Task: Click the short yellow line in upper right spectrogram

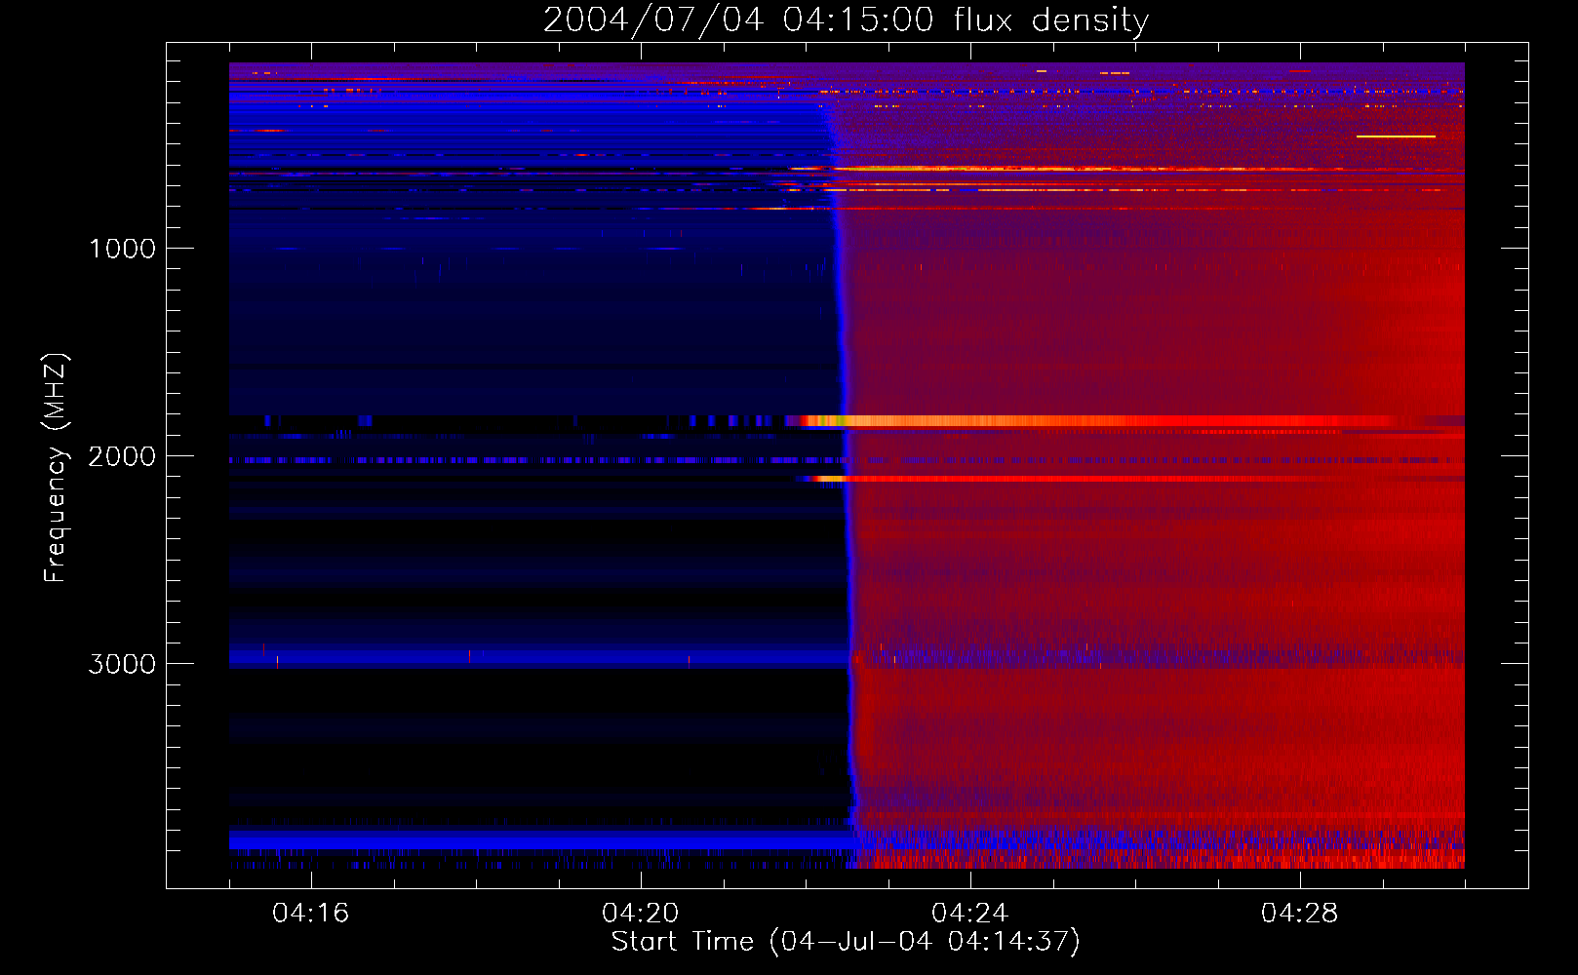Action: (1396, 136)
